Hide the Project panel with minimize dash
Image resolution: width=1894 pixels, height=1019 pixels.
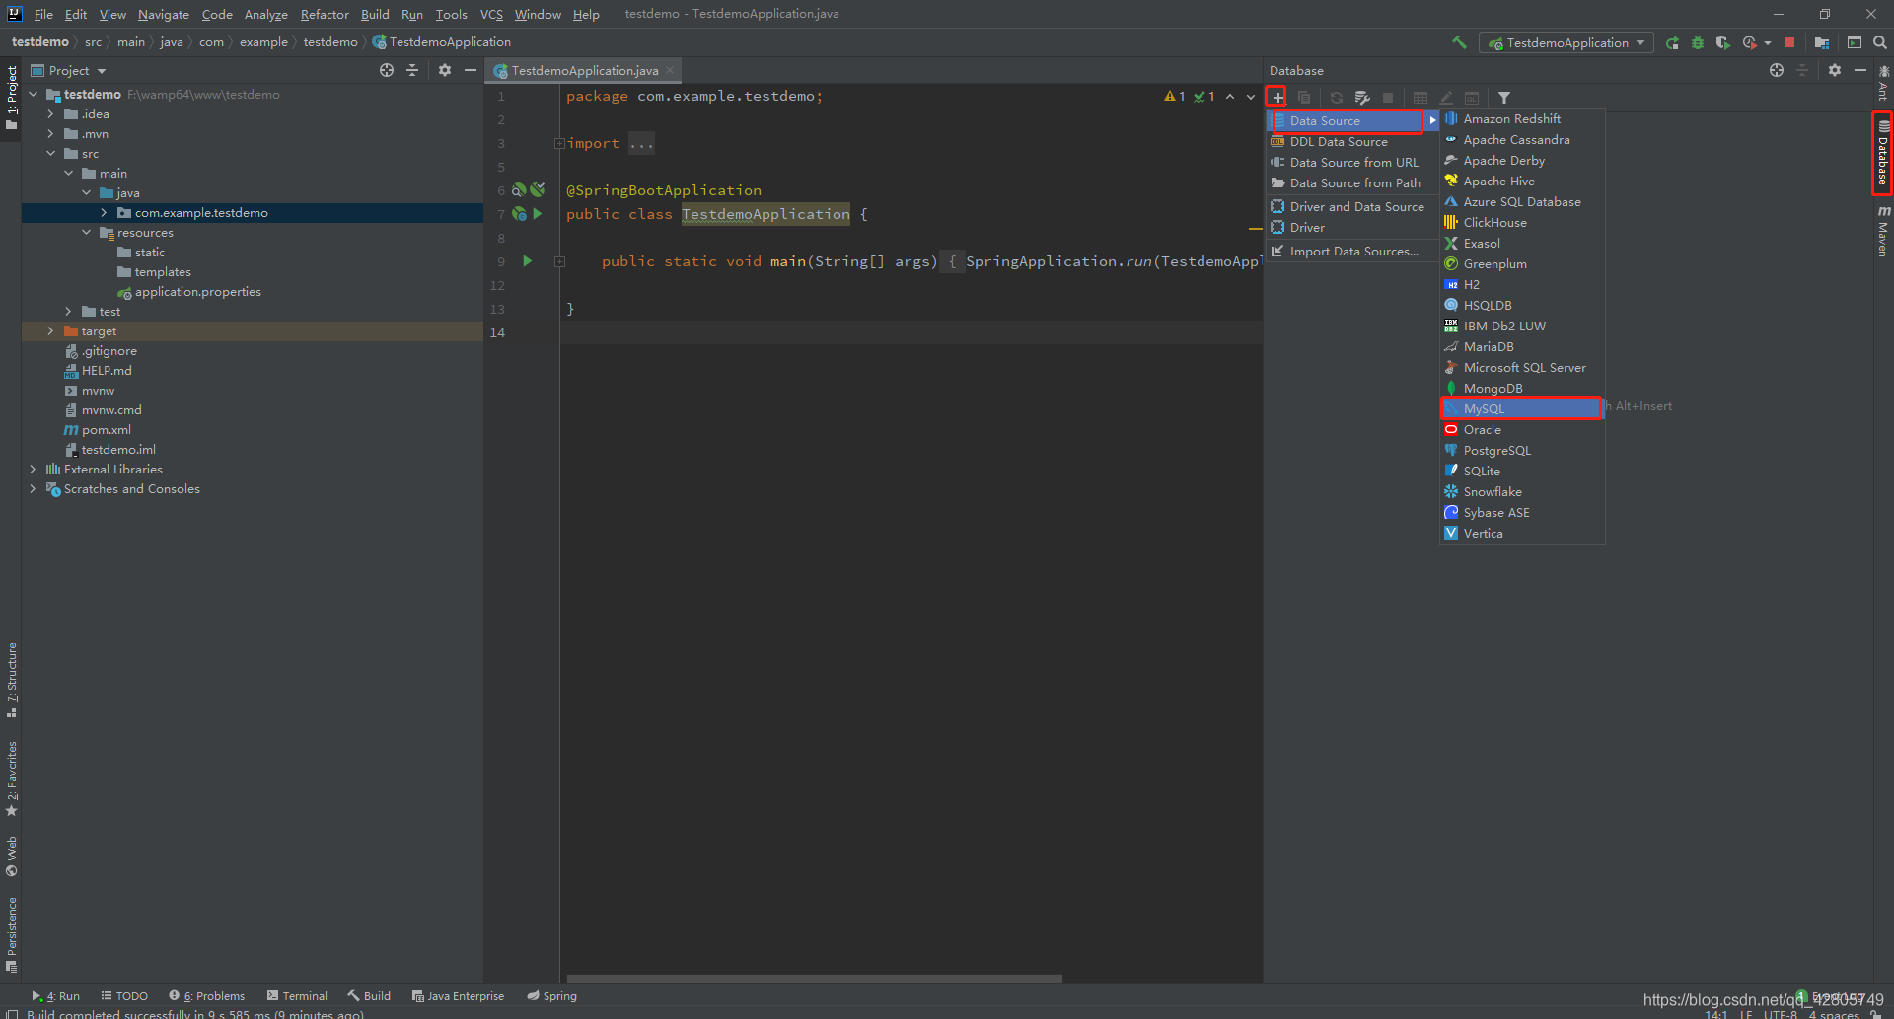(x=471, y=70)
